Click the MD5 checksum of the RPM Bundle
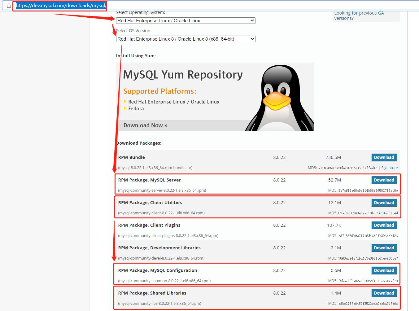This screenshot has width=419, height=311. (x=342, y=168)
